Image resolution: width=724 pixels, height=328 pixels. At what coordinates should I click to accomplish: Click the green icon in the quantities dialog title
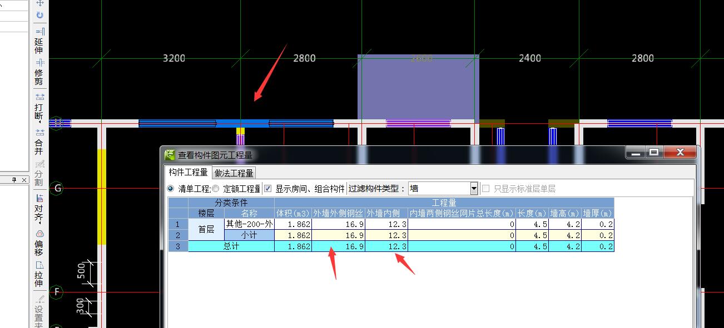click(170, 155)
